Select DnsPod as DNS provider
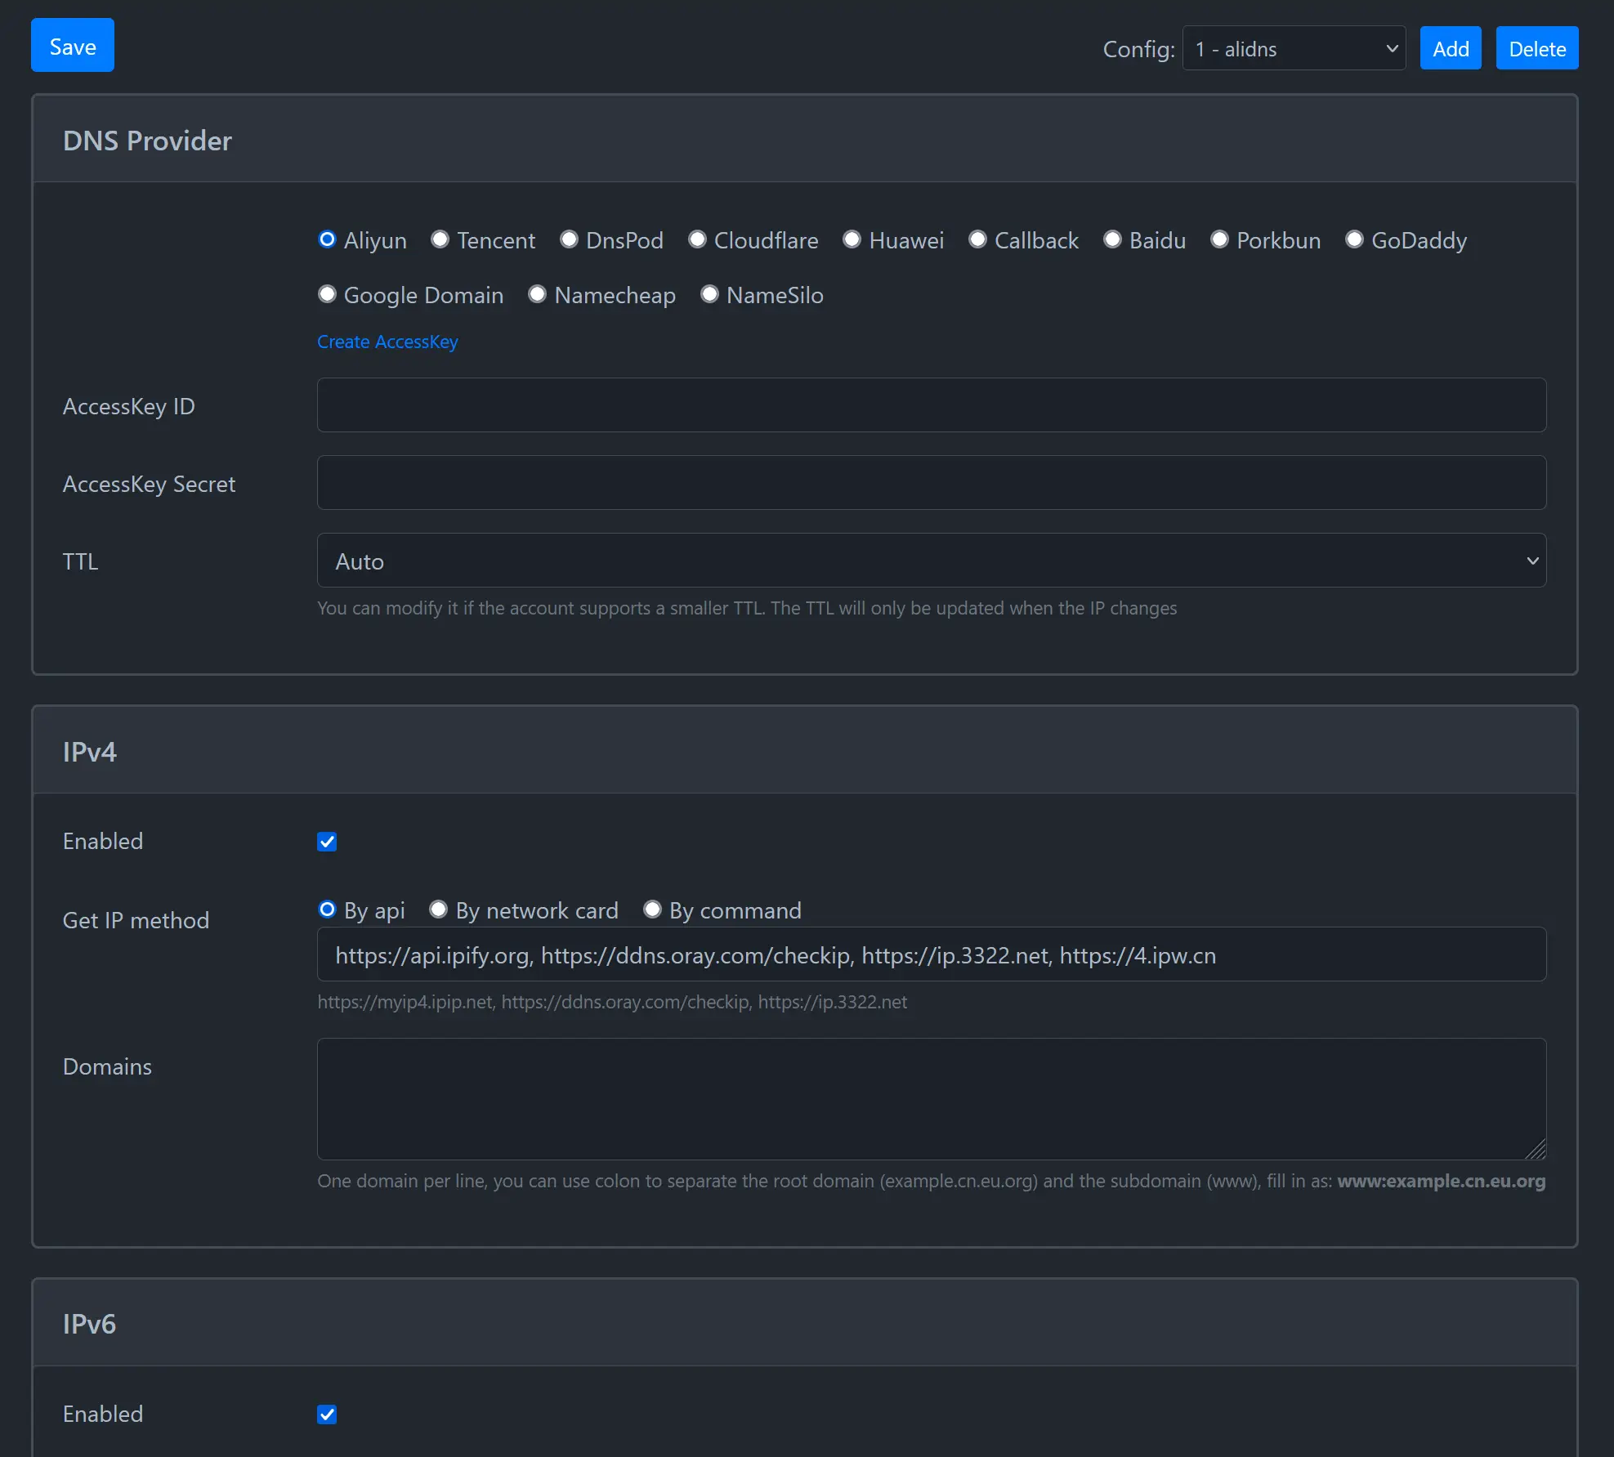The width and height of the screenshot is (1614, 1457). coord(569,239)
